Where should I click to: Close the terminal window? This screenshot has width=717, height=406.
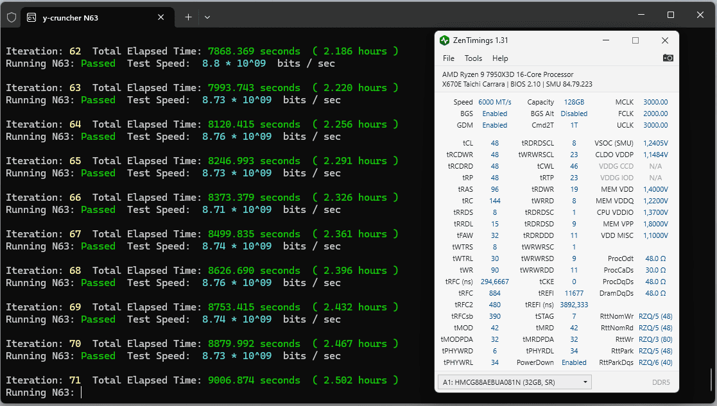click(700, 15)
